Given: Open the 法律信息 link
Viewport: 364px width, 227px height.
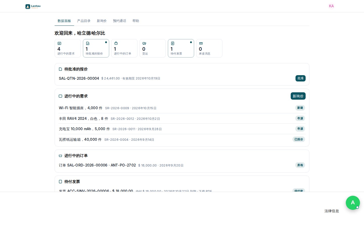Looking at the screenshot, I should click(x=332, y=211).
